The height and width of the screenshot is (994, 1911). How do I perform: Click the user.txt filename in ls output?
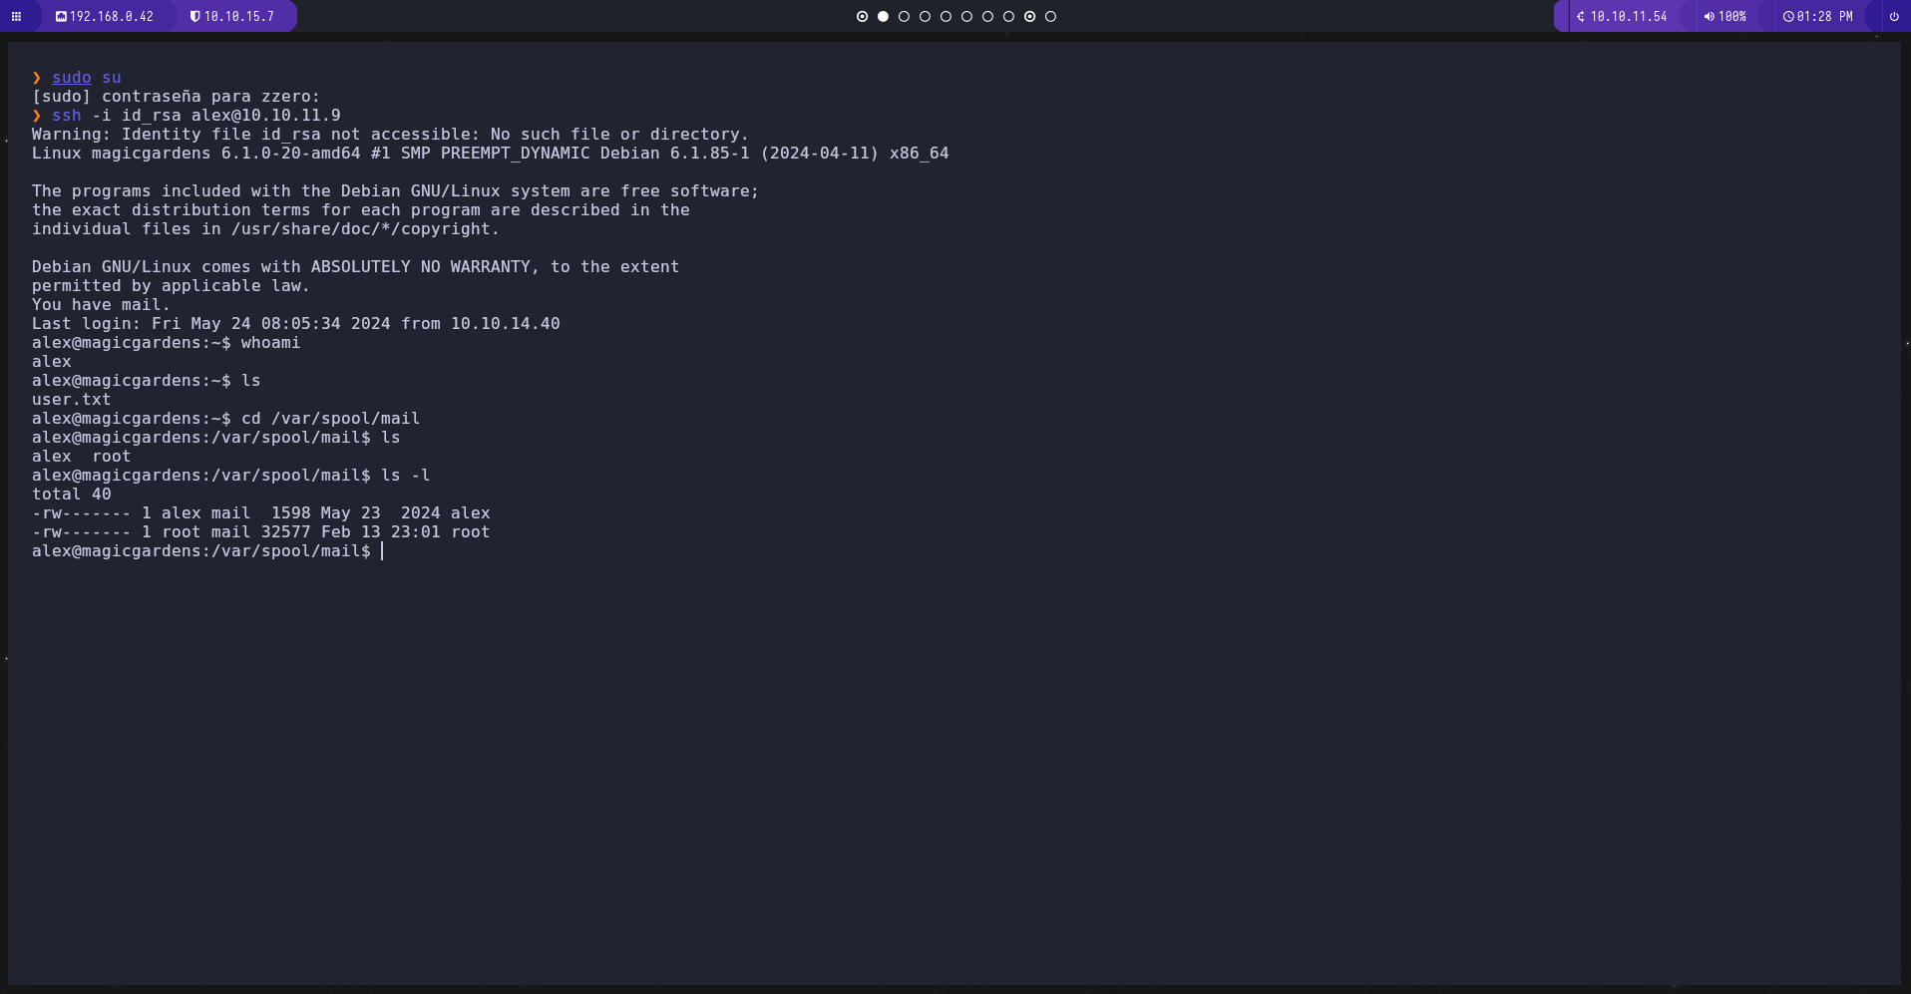click(x=71, y=400)
